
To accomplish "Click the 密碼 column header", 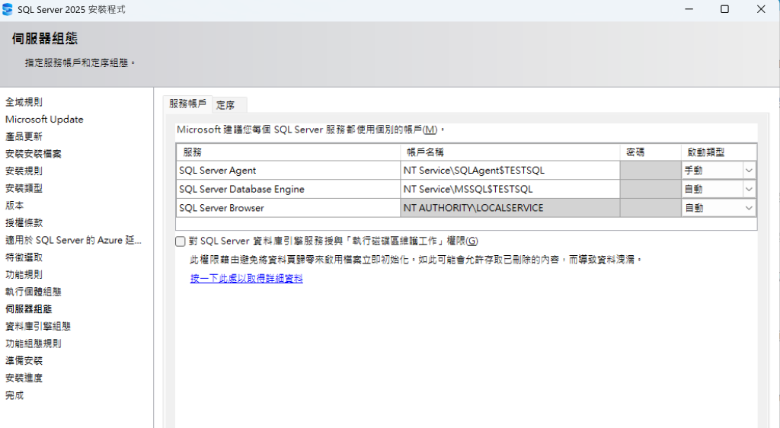I will (651, 152).
